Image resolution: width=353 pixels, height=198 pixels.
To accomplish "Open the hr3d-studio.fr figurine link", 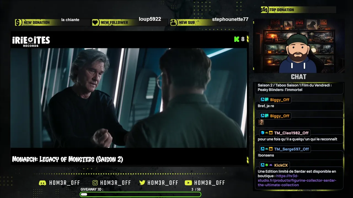I will [297, 180].
